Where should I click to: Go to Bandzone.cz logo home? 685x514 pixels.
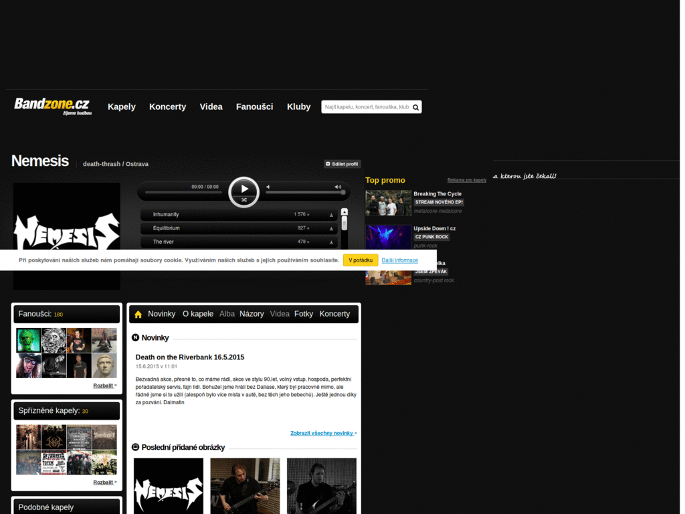pyautogui.click(x=53, y=106)
